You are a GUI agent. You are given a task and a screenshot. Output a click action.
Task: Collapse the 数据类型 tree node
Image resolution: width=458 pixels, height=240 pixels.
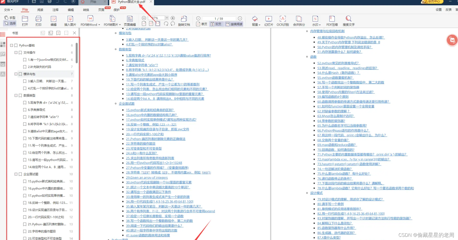(16, 95)
